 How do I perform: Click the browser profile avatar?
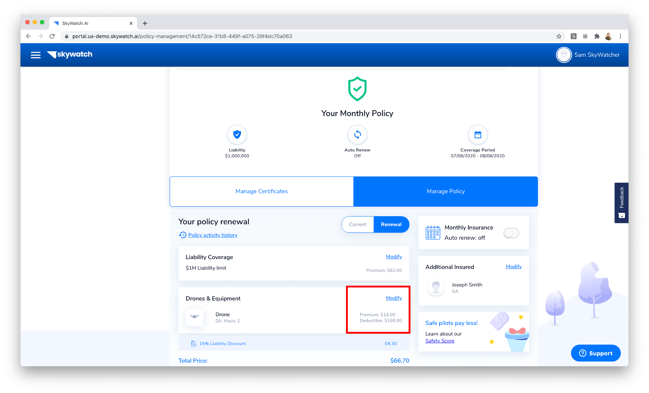tap(608, 36)
